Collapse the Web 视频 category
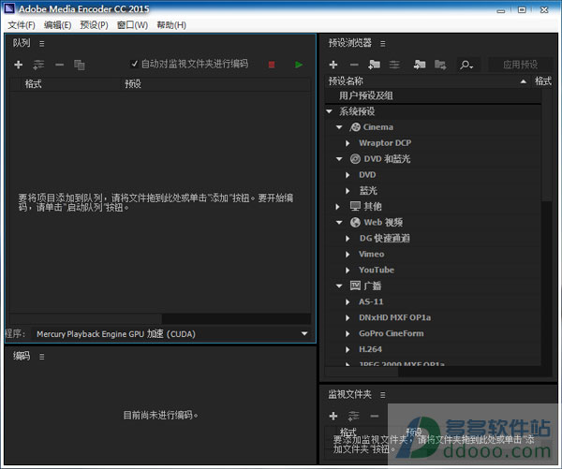This screenshot has height=469, width=562. coord(339,222)
